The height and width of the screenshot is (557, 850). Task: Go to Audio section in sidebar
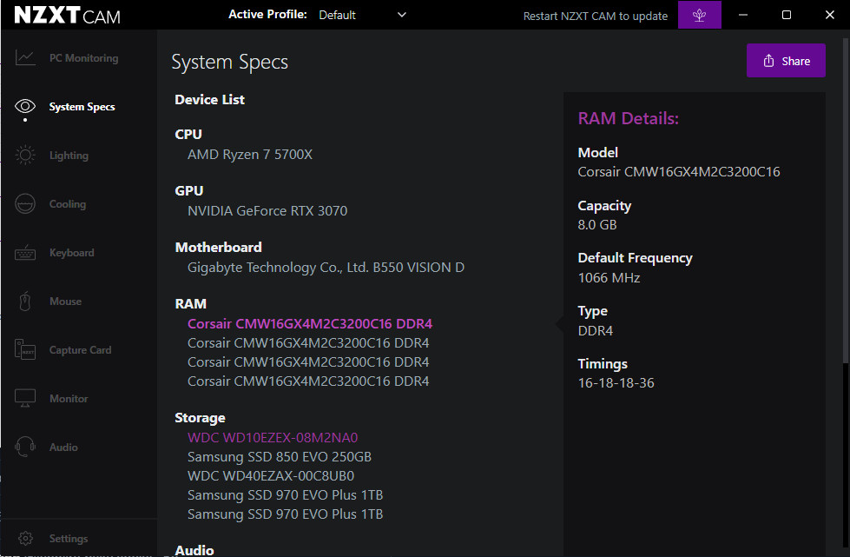point(63,448)
